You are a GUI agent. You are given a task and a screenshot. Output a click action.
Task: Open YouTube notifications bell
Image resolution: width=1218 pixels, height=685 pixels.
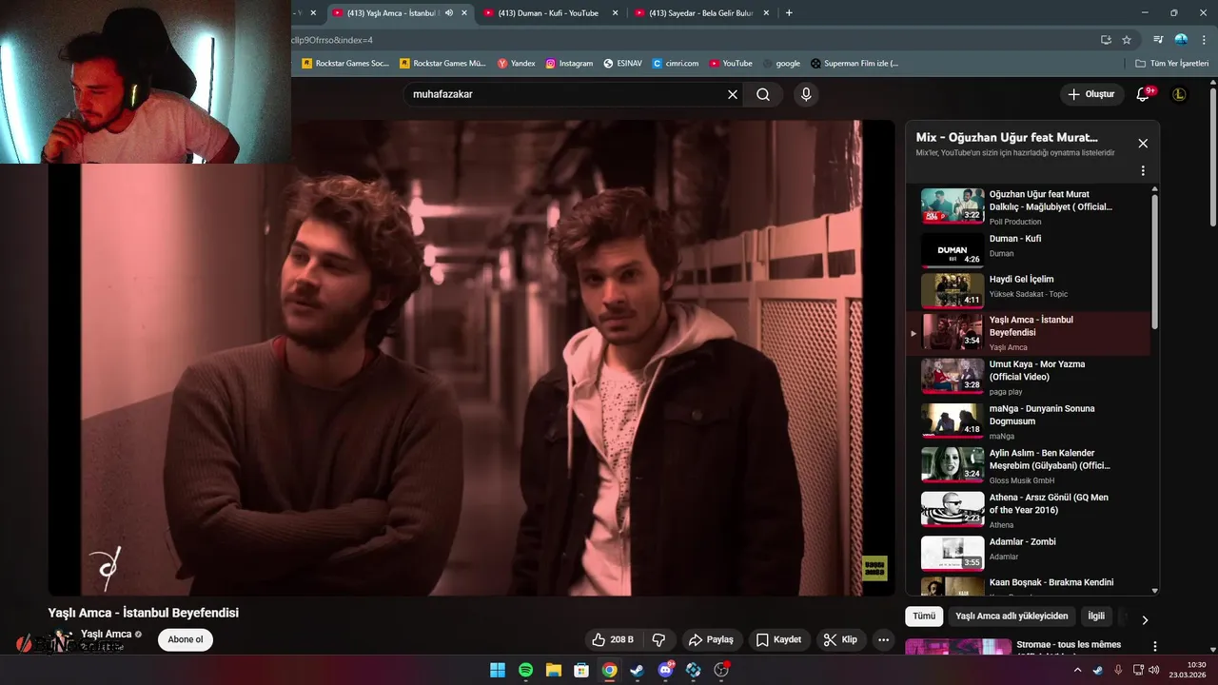tap(1144, 94)
